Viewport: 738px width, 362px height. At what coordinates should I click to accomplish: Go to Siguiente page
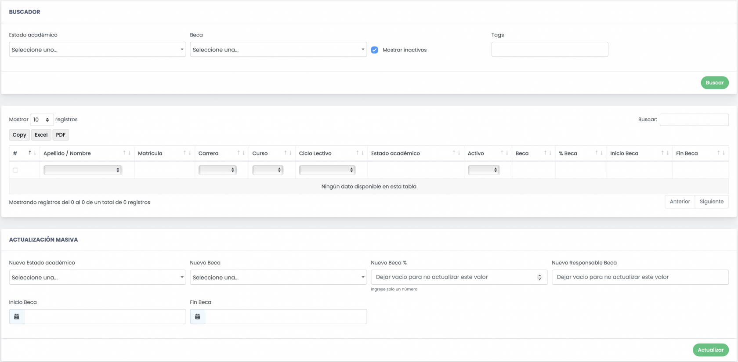tap(712, 202)
